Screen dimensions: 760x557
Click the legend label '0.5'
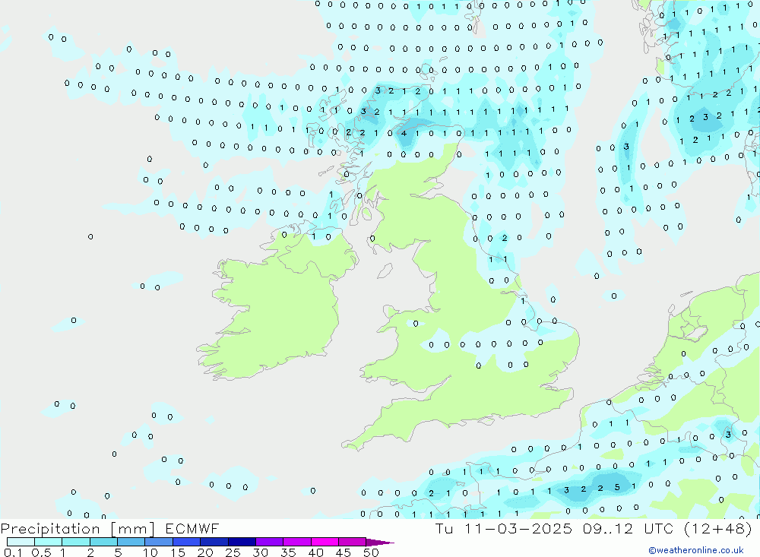point(42,552)
